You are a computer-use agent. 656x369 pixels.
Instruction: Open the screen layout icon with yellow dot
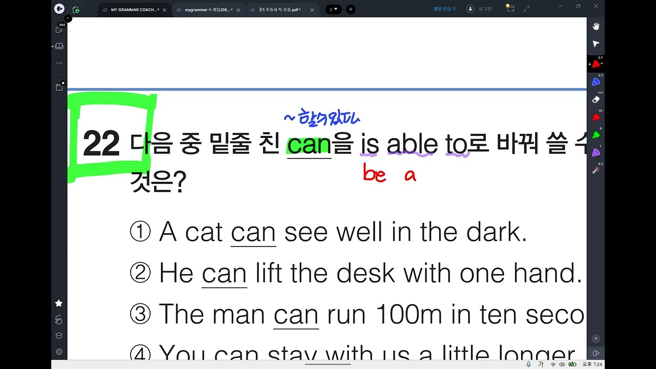(510, 8)
